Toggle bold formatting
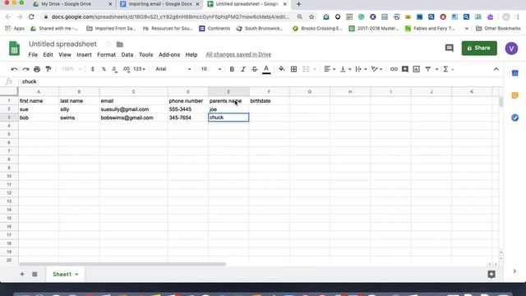Image resolution: width=526 pixels, height=296 pixels. 232,69
